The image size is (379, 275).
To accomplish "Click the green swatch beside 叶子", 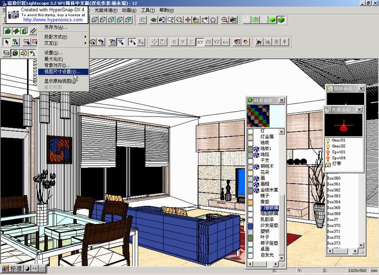I will click(251, 238).
